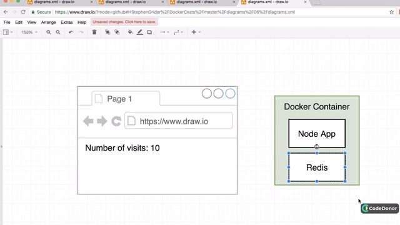Click the rotation handle above Redis
This screenshot has height=225, width=400.
[317, 147]
